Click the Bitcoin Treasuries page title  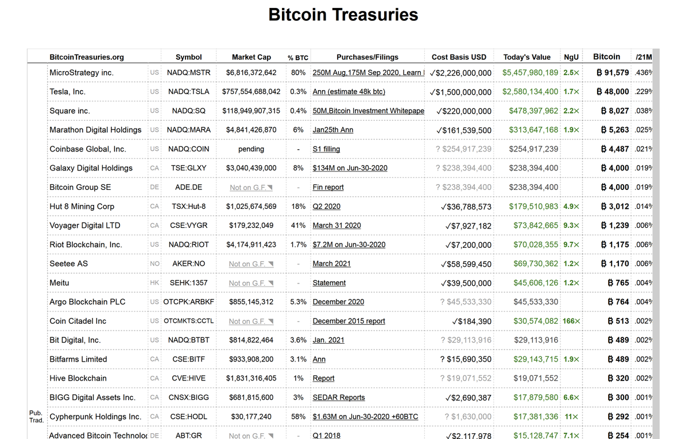(343, 15)
